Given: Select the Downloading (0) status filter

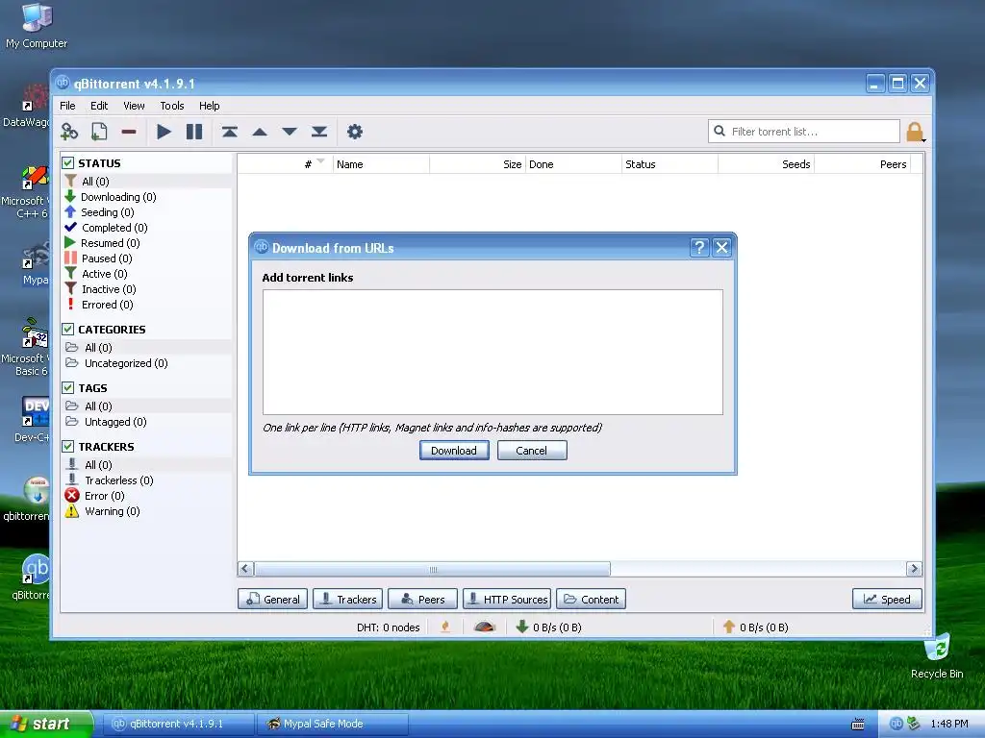Looking at the screenshot, I should coord(118,197).
